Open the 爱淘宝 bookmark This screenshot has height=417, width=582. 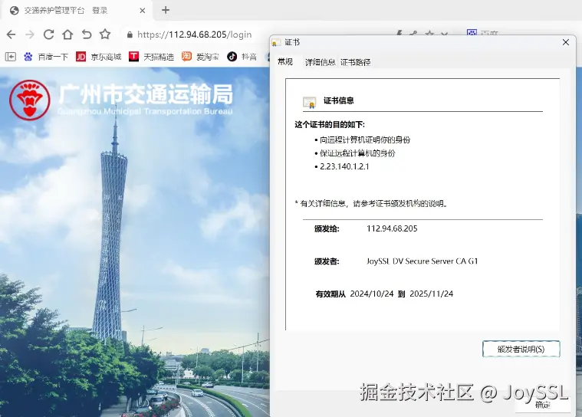200,57
